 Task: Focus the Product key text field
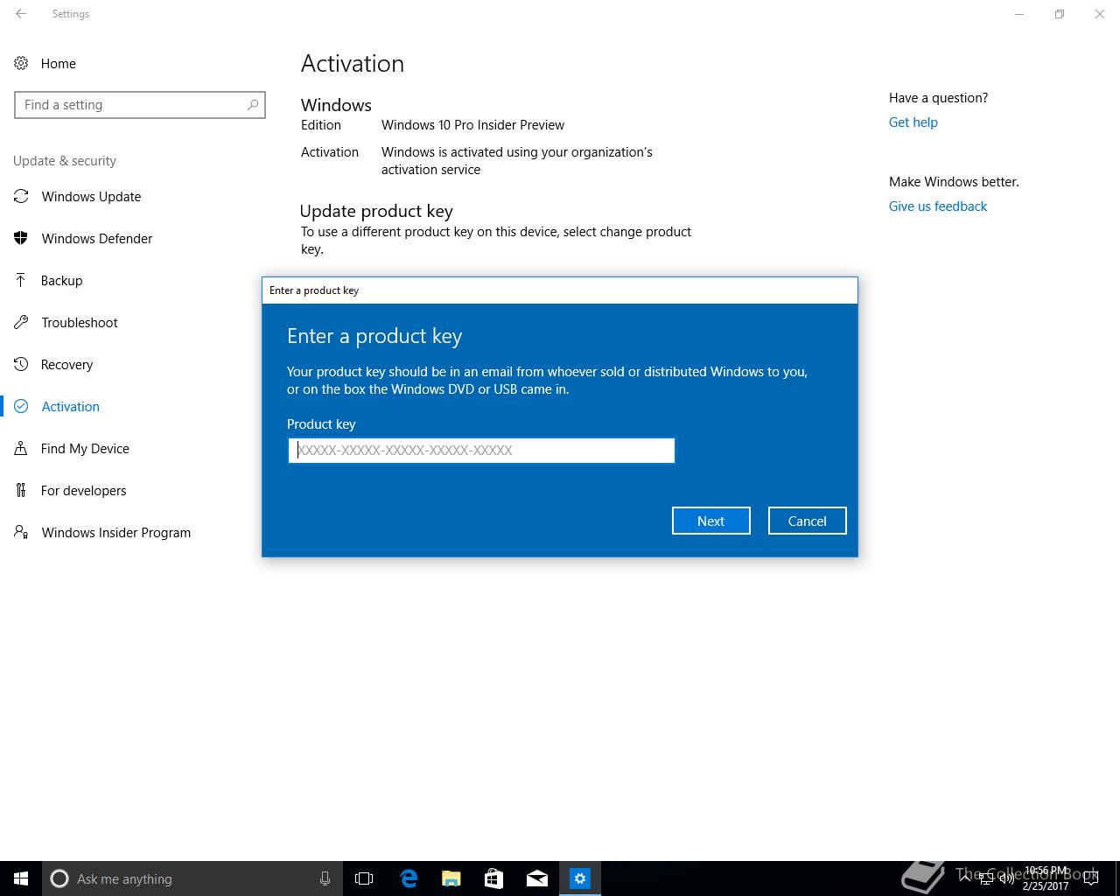pos(481,451)
